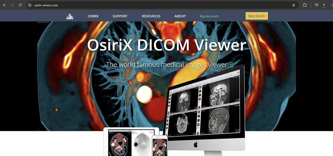Viewport: 333px width, 156px height.
Task: Open the SUPPORT navigation menu
Action: point(120,16)
